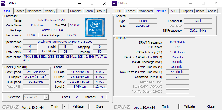This screenshot has height=110, width=222.
Task: Click DRAM Frequency value 1063.9 MHz
Action: [x=177, y=42]
